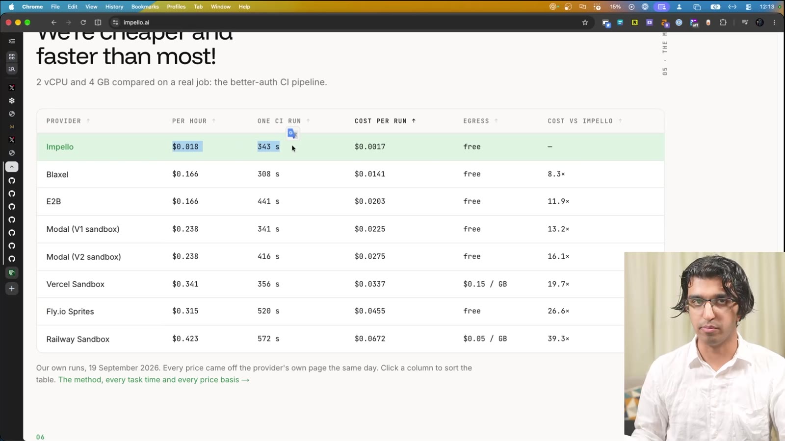Image resolution: width=785 pixels, height=441 pixels.
Task: Open the Bookmarks menu
Action: [x=145, y=7]
